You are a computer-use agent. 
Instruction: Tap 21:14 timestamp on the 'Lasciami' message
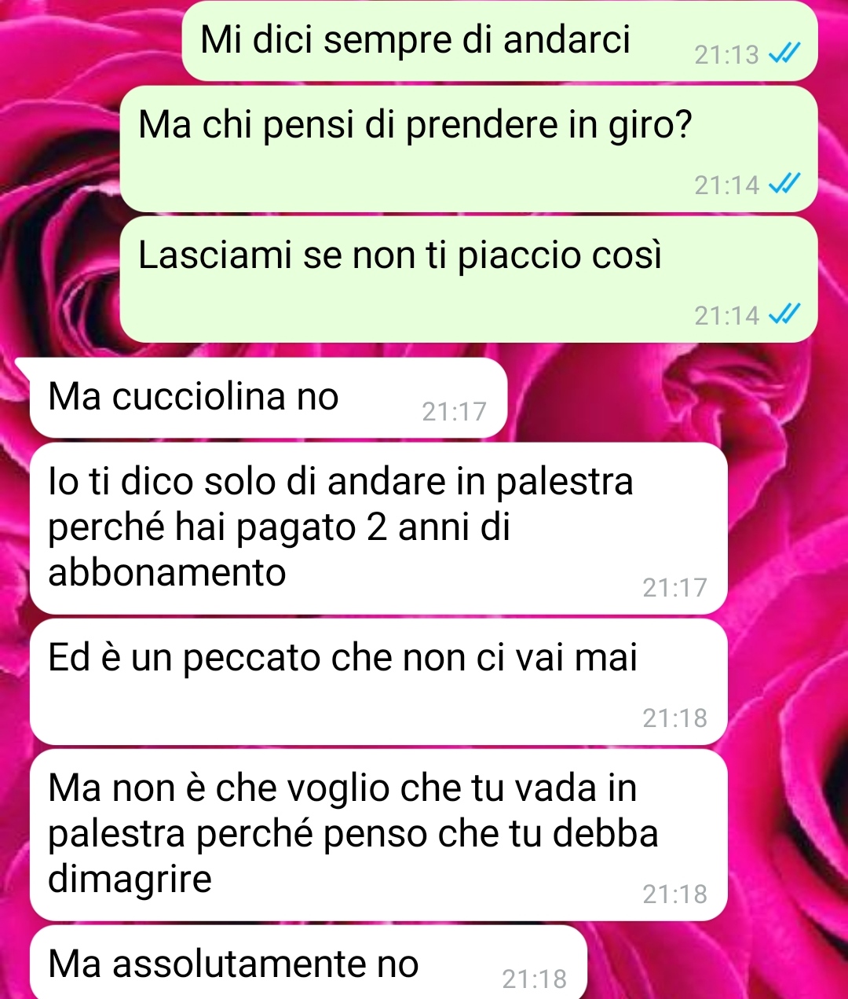pyautogui.click(x=727, y=316)
